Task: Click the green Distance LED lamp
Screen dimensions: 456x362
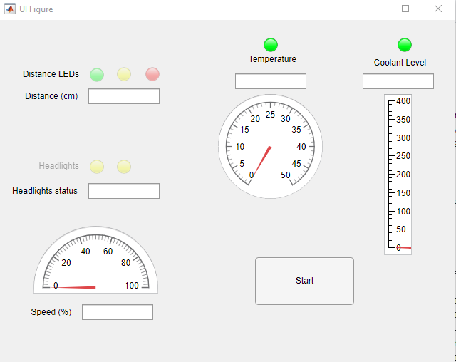Action: point(97,74)
